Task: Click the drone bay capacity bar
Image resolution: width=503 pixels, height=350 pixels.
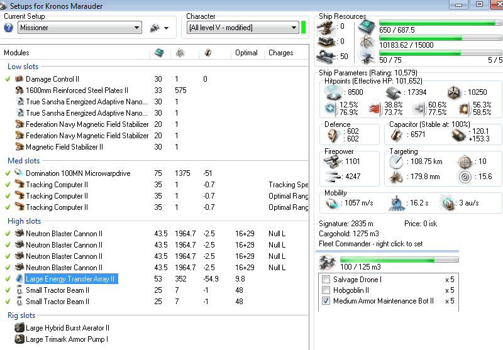Action: (399, 260)
